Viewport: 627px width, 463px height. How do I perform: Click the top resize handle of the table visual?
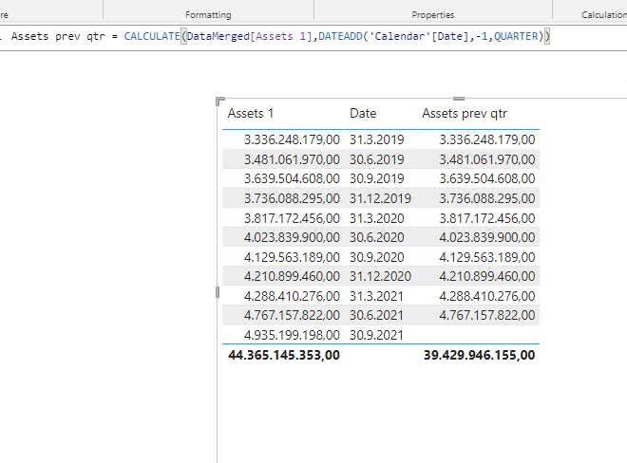(x=459, y=99)
